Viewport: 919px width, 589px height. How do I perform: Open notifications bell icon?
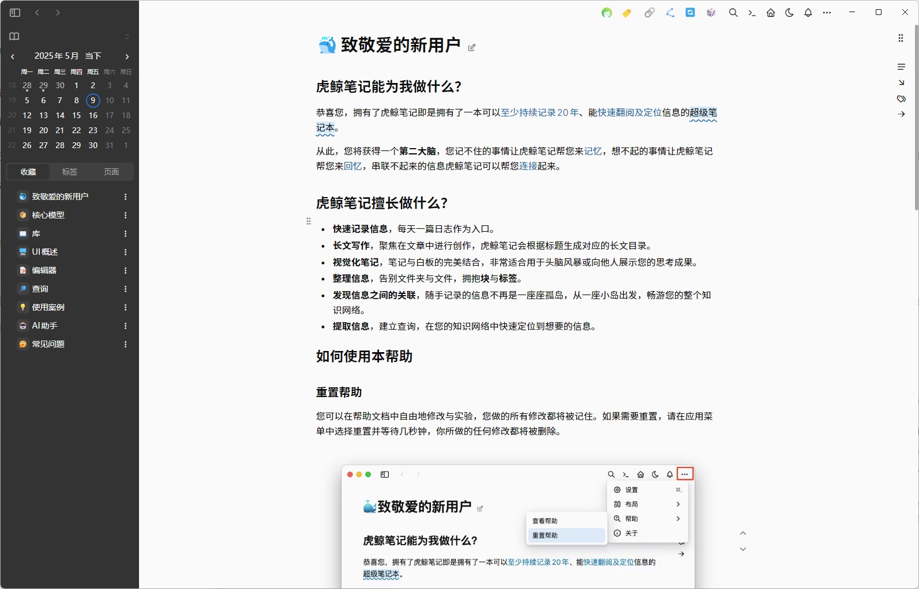click(808, 13)
